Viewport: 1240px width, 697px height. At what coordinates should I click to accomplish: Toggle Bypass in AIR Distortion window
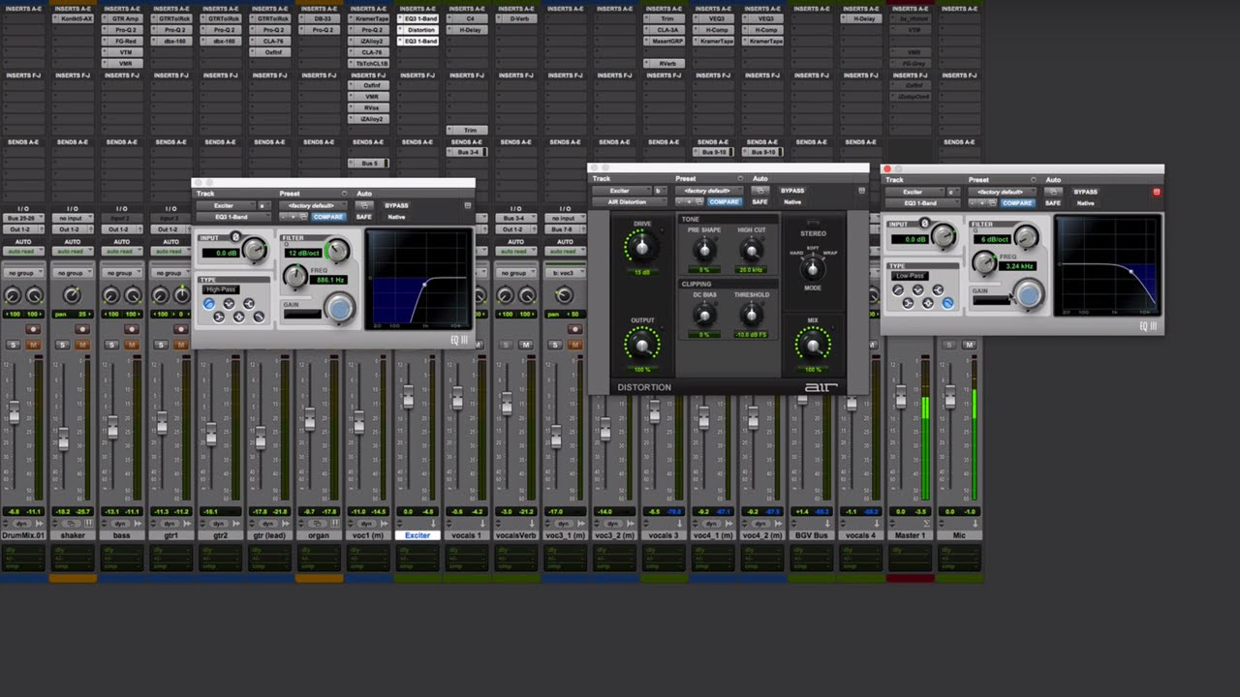point(792,191)
